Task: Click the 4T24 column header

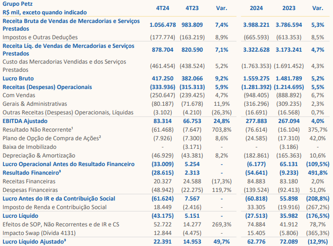Action: coord(162,8)
